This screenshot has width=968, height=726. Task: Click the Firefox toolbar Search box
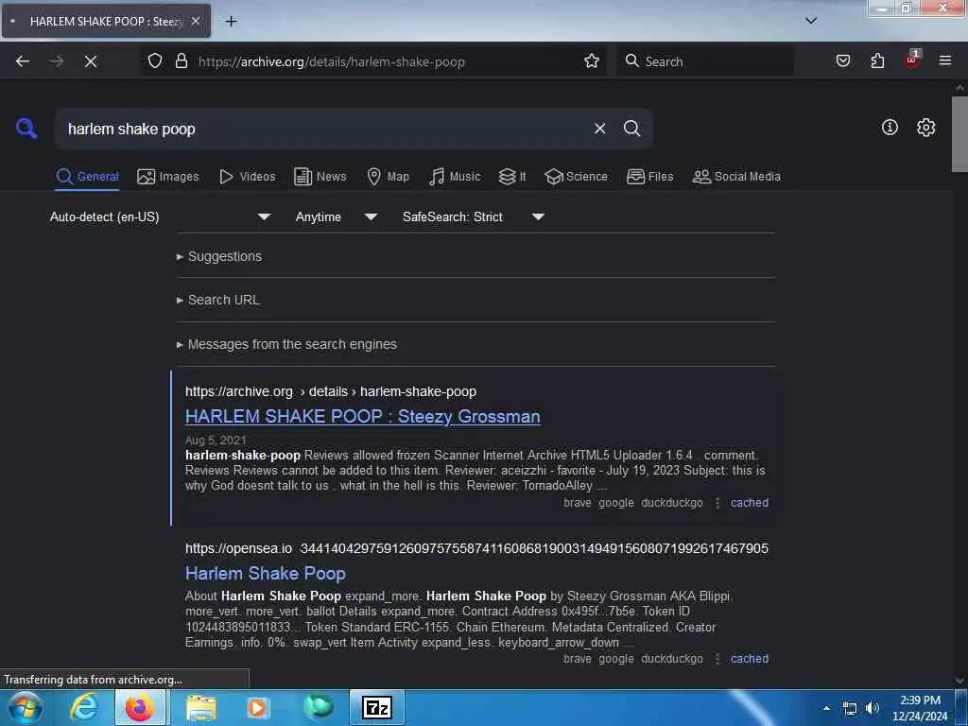coord(705,61)
